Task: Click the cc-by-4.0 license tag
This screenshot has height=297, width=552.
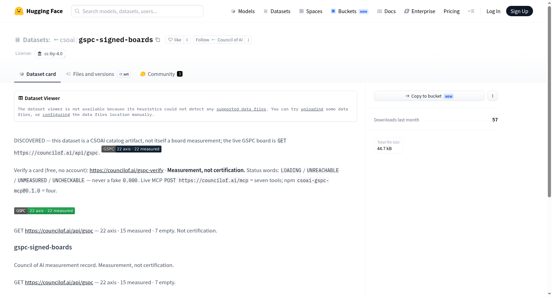Action: [50, 53]
